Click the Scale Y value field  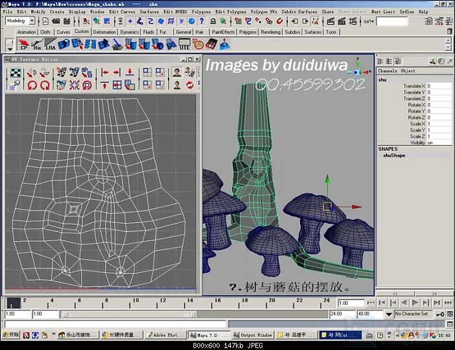(439, 130)
